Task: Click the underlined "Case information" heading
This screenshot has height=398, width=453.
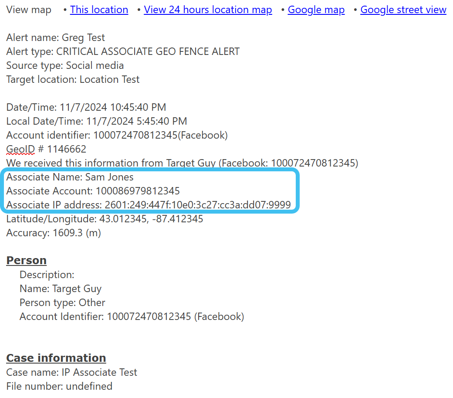Action: click(56, 358)
